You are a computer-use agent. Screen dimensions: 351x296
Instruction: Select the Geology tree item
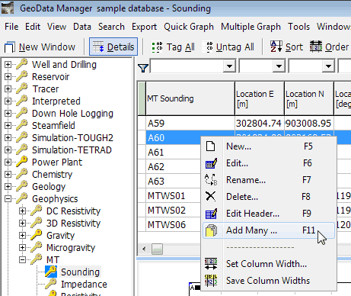click(x=49, y=187)
